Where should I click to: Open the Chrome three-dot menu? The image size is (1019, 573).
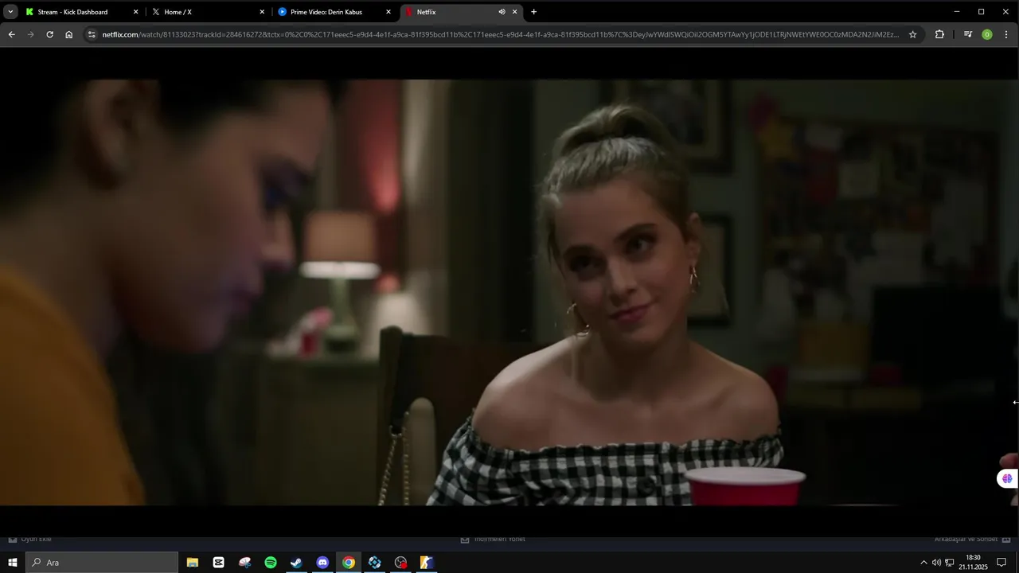pos(1006,34)
